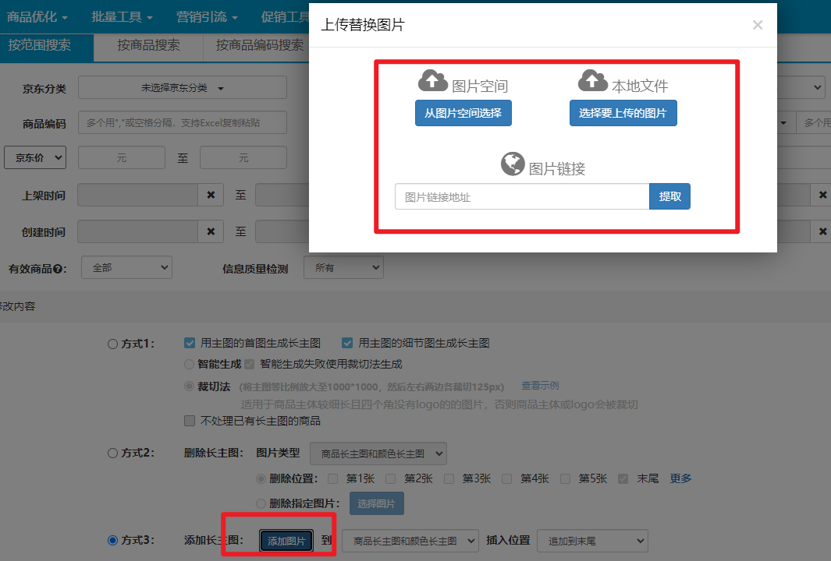Check 不处理已有长主图的商品 checkbox

pos(189,421)
